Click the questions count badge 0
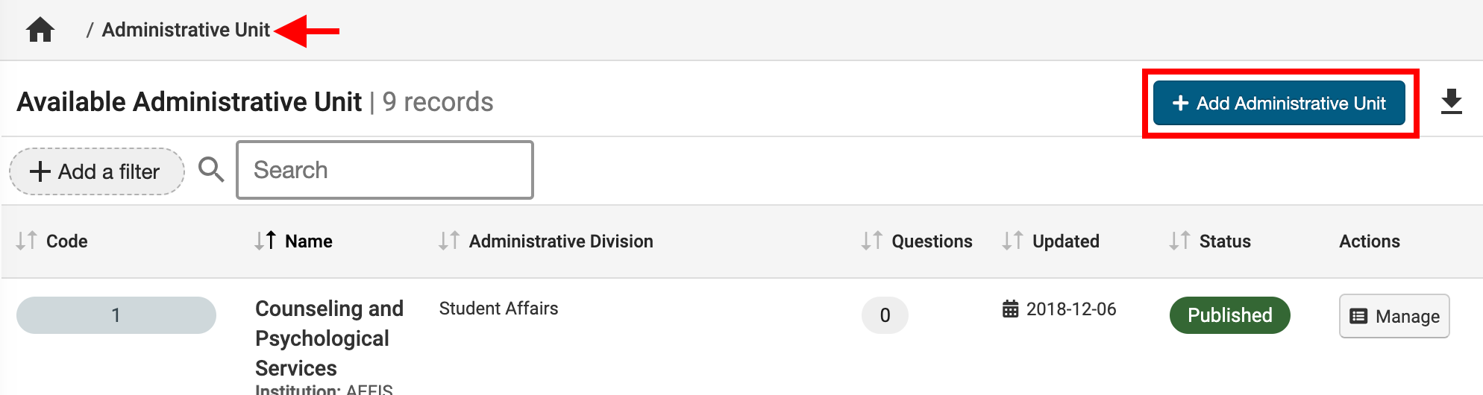 [885, 315]
